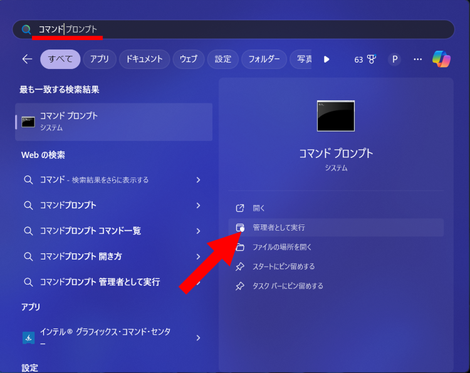Screen dimensions: 470x373
Task: Select the アプリ filter tab
Action: 99,59
